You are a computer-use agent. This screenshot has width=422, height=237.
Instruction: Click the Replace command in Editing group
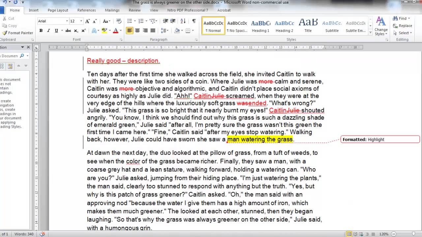403,26
